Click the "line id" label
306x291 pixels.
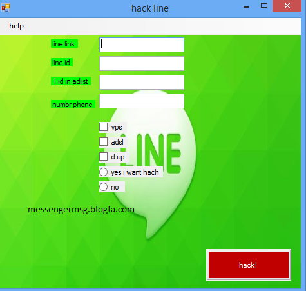(x=62, y=63)
